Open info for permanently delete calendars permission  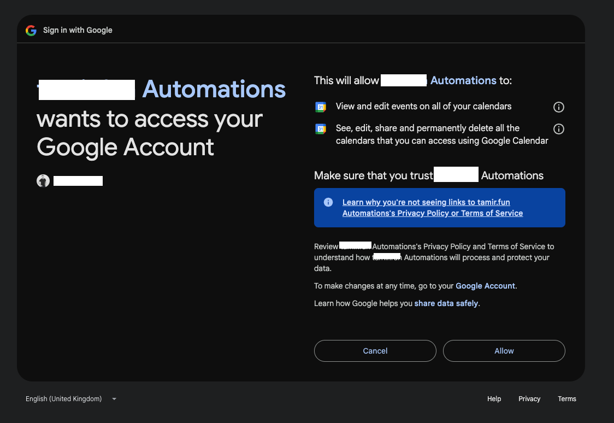point(558,129)
